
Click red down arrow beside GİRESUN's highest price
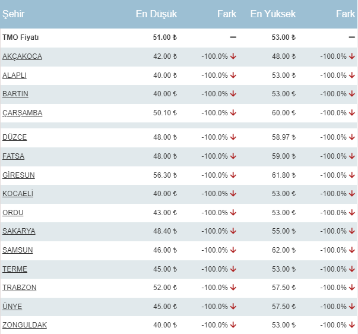click(x=352, y=175)
